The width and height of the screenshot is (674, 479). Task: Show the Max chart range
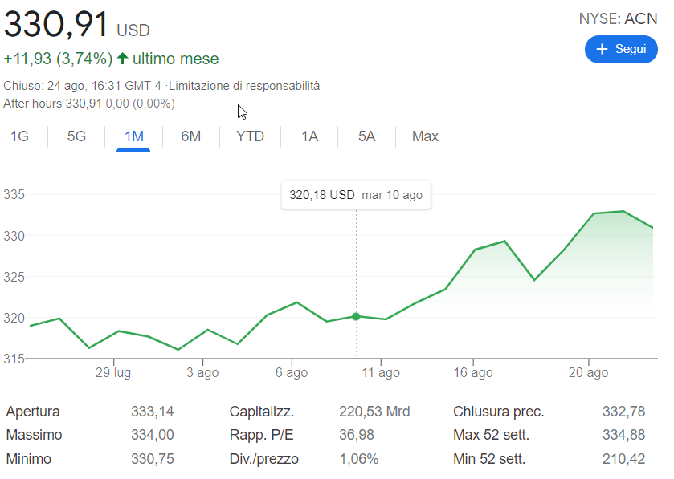425,136
